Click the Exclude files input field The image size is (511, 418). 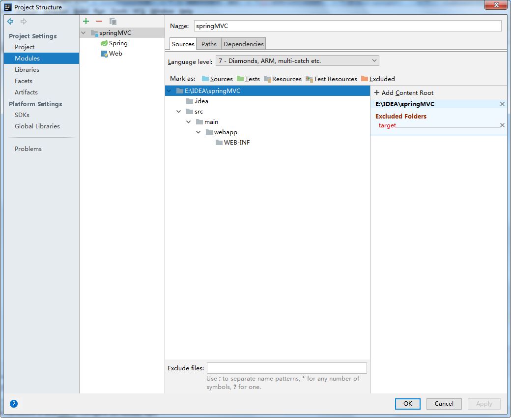pos(286,368)
